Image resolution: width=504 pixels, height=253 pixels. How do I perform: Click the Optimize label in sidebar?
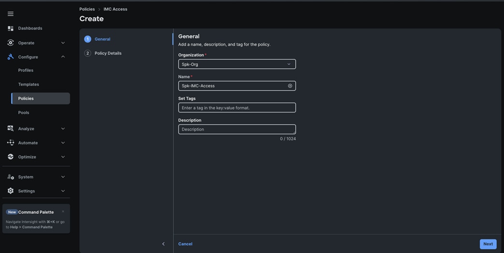point(27,157)
